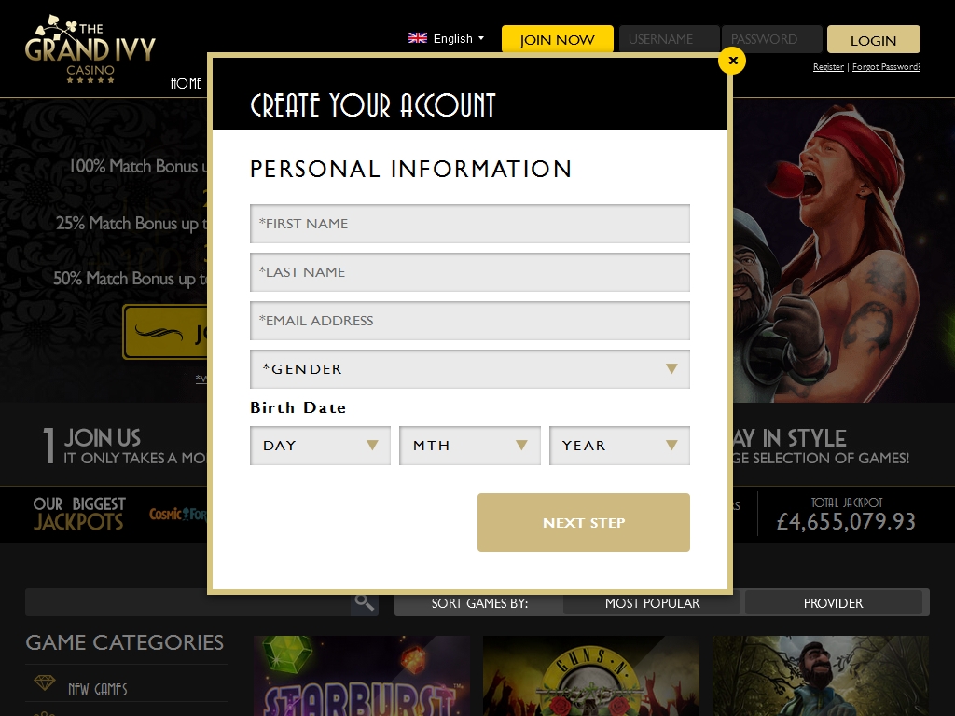Click the Home menu item
955x716 pixels.
point(186,83)
